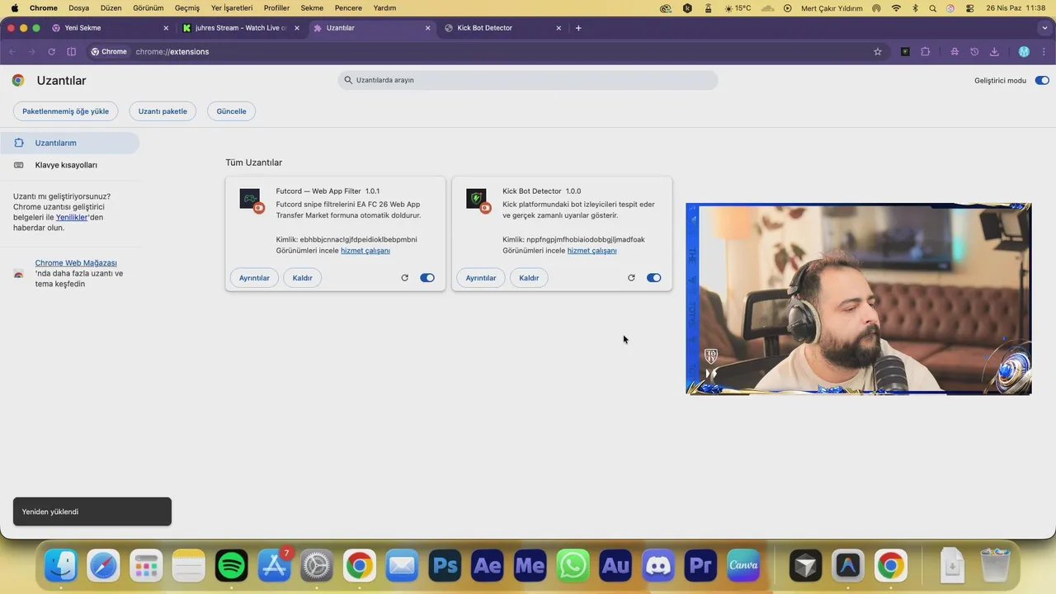The width and height of the screenshot is (1056, 594).
Task: Open Kick Bot Detector's hizmet çalışanı link
Action: 592,251
